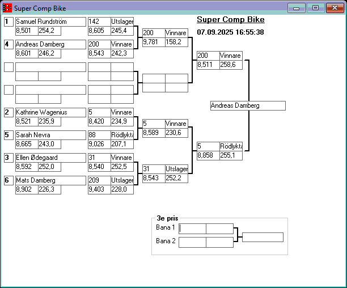Select the Mats Damberg name field
The height and width of the screenshot is (288, 347).
(50, 180)
